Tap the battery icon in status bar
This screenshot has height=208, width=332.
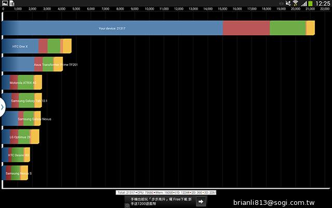[x=311, y=4]
